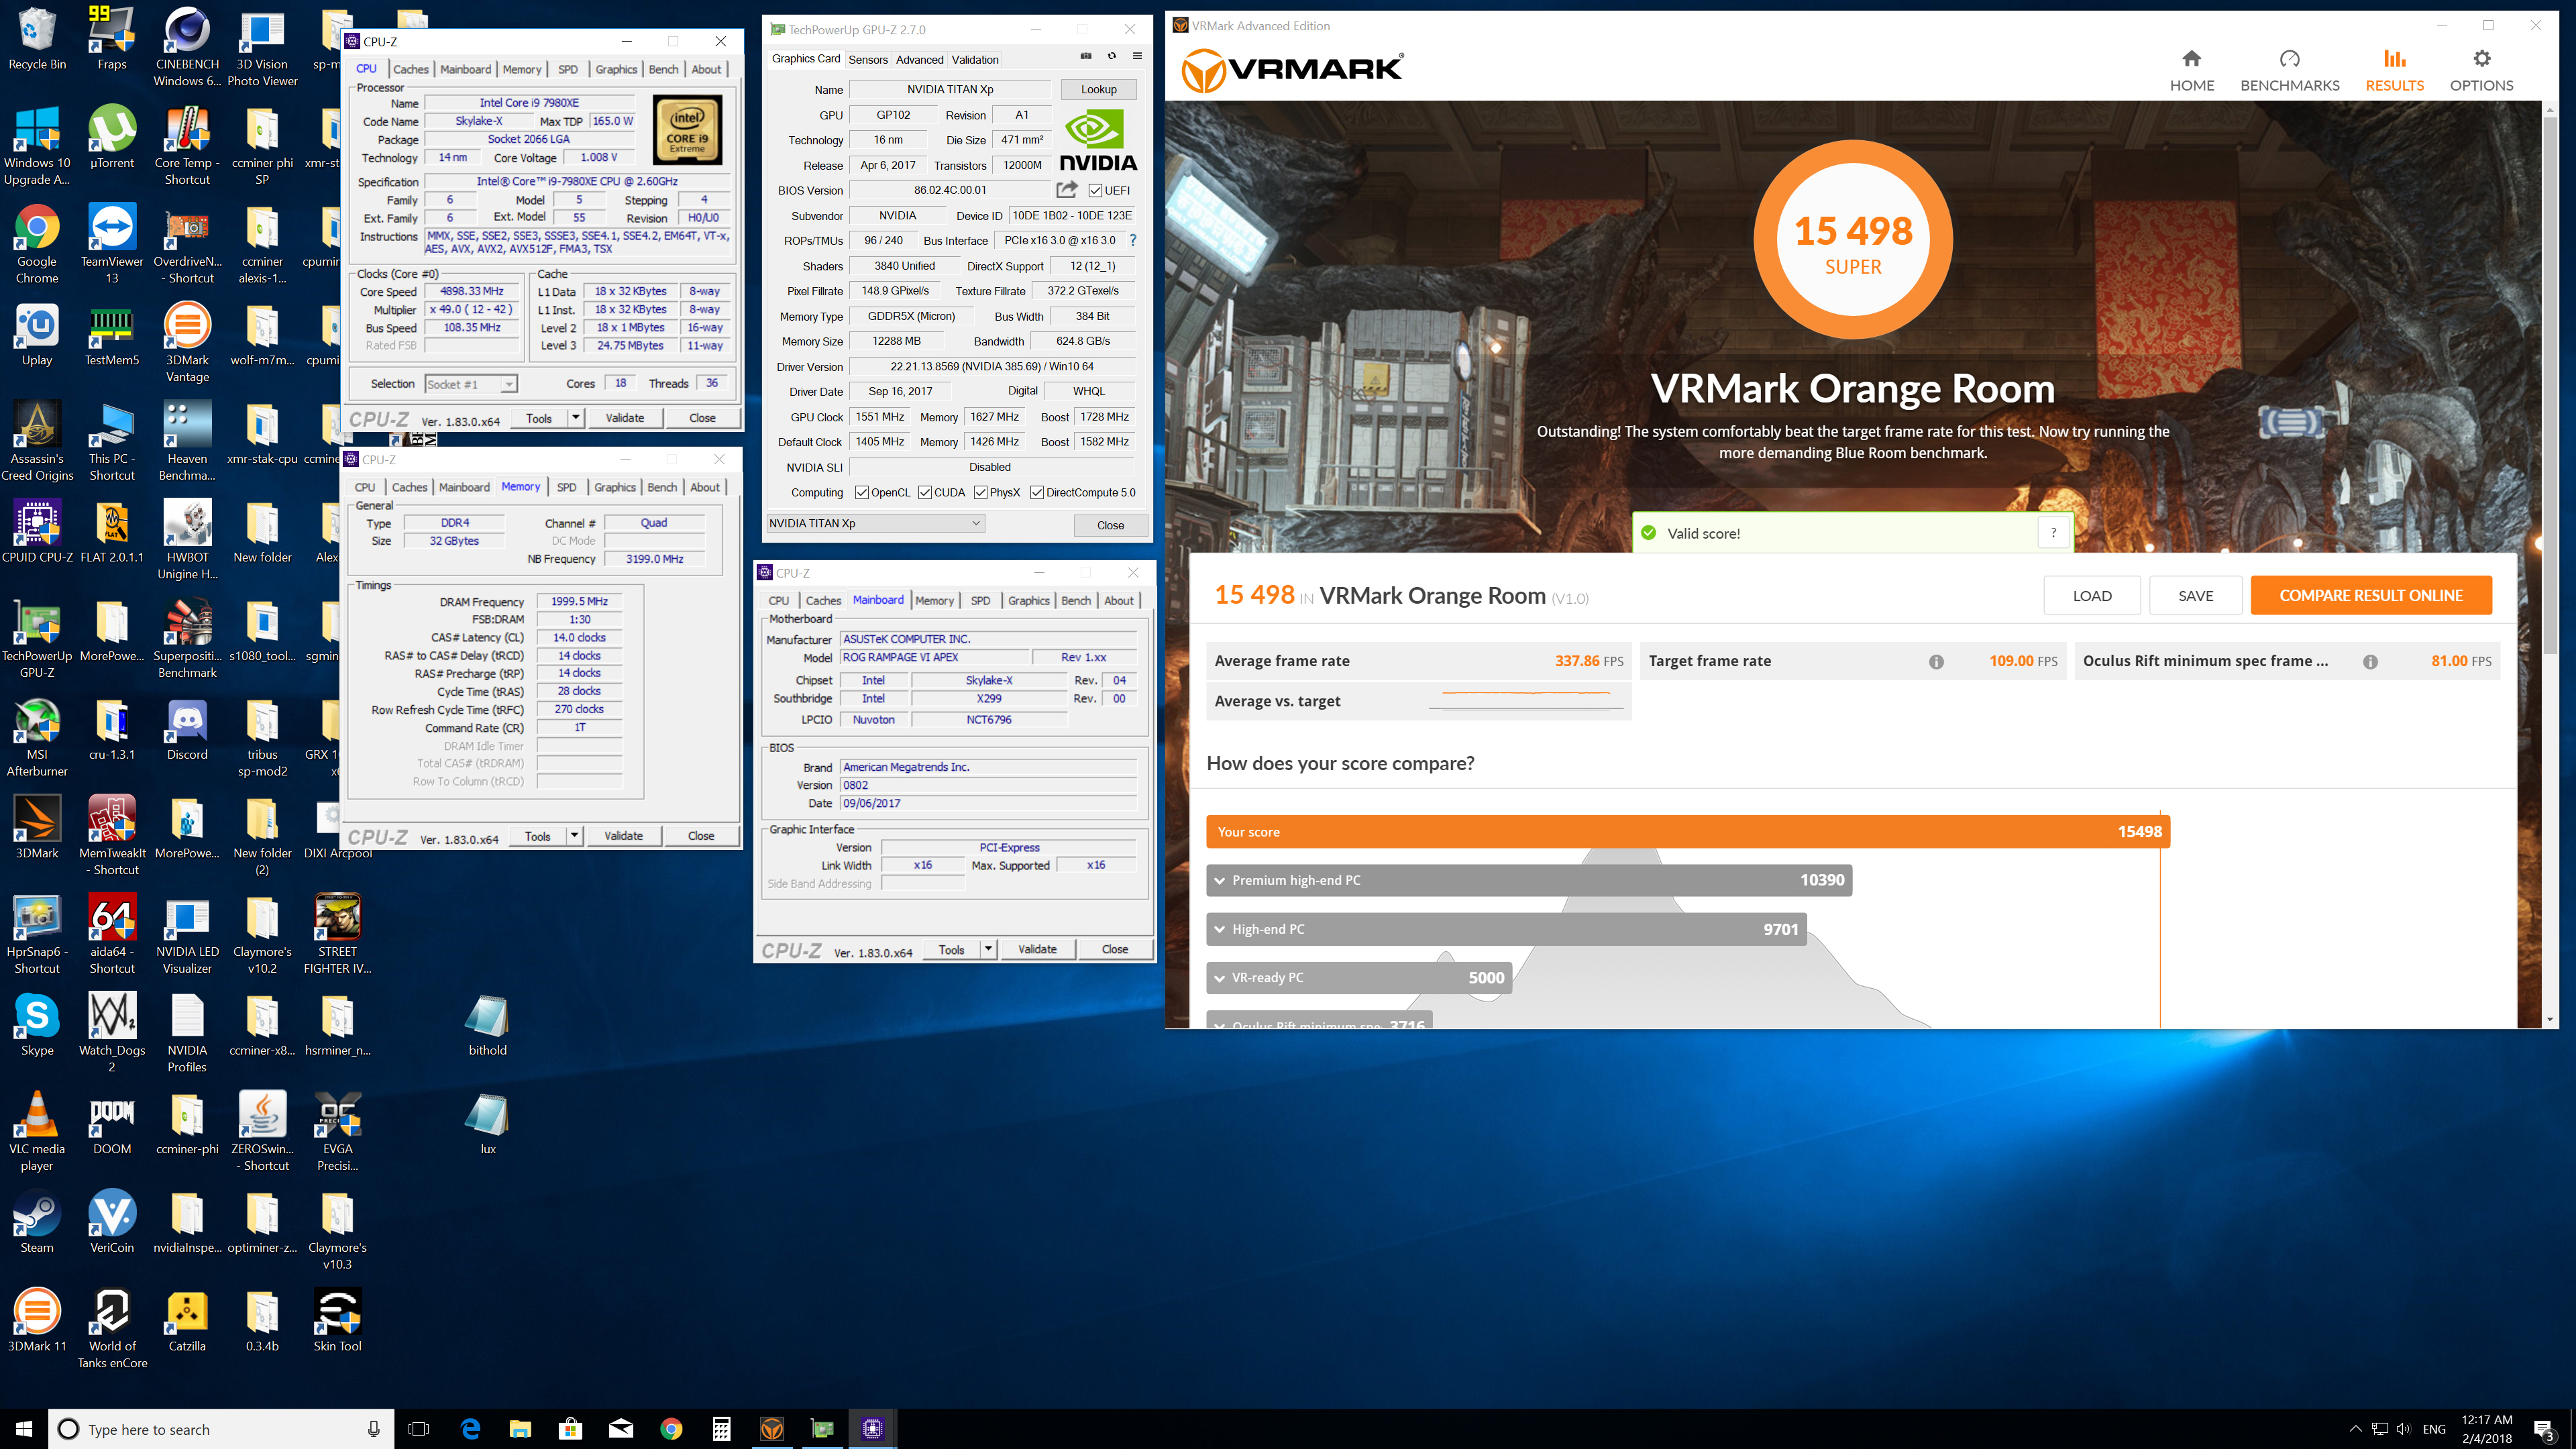Open File Explorer from the taskbar
The height and width of the screenshot is (1449, 2576).
(x=520, y=1429)
